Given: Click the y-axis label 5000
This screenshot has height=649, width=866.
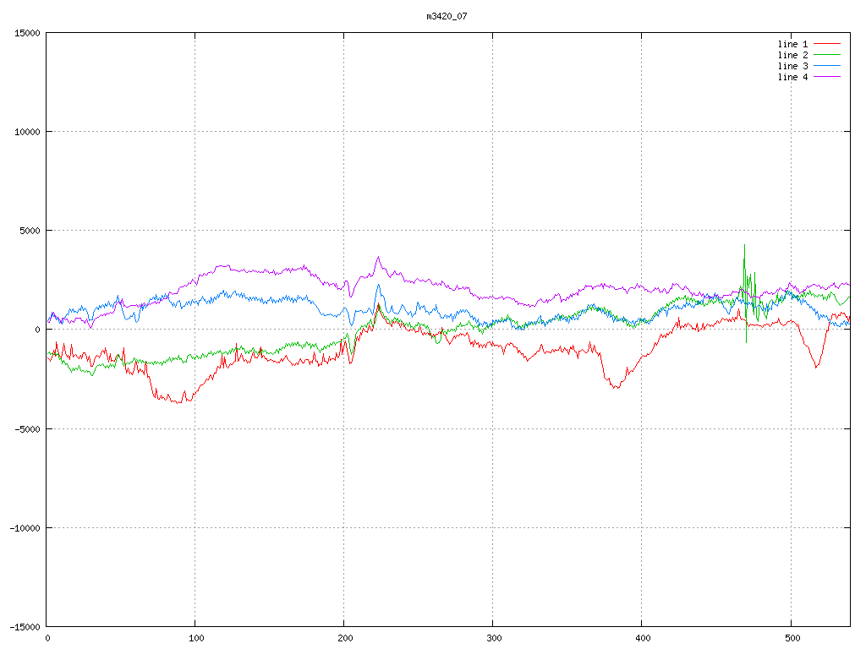Looking at the screenshot, I should click(x=30, y=231).
